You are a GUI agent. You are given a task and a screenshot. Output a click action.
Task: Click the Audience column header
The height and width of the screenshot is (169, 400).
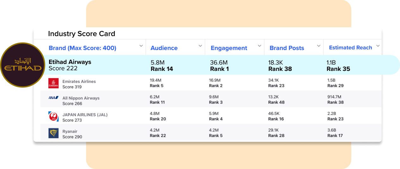(x=164, y=48)
